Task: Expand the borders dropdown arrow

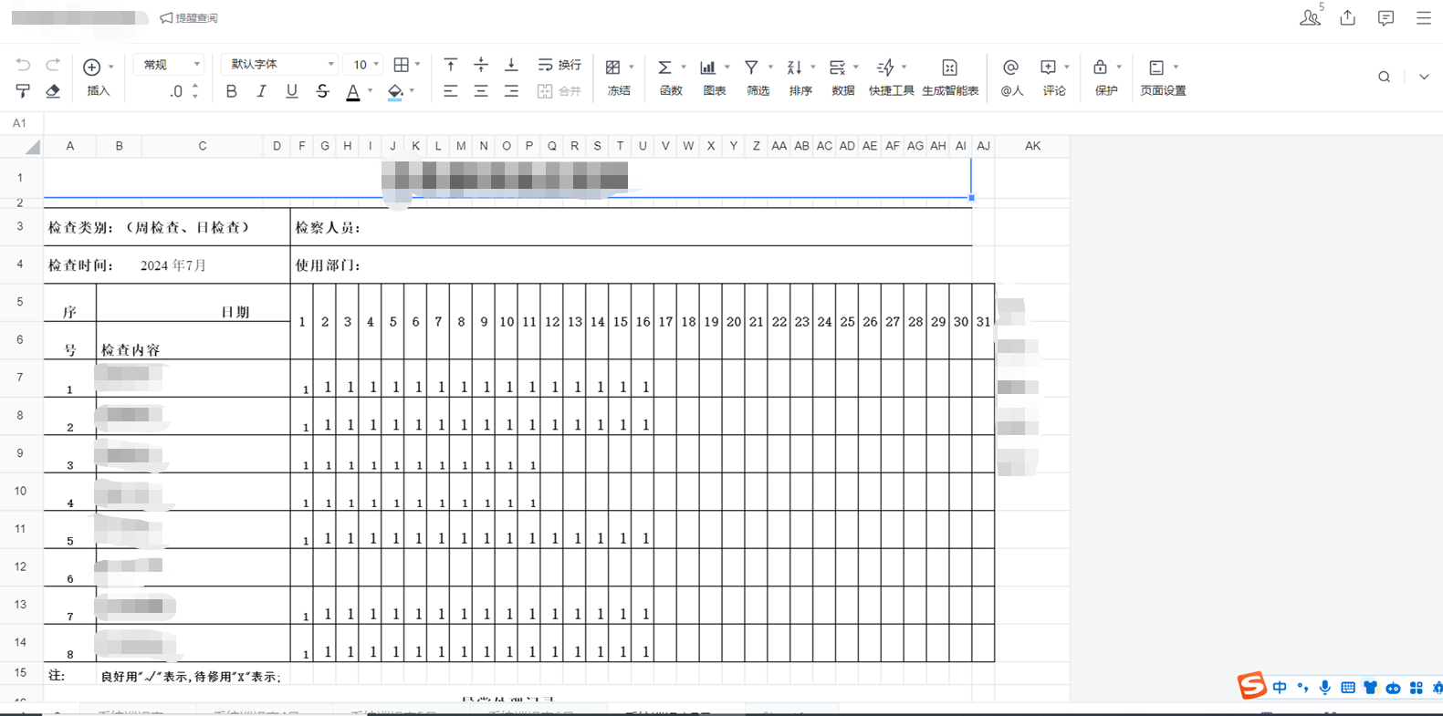Action: coord(418,65)
